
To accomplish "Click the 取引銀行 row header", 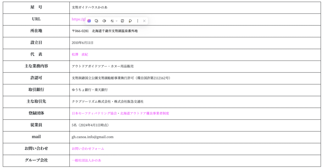I will point(36,89).
